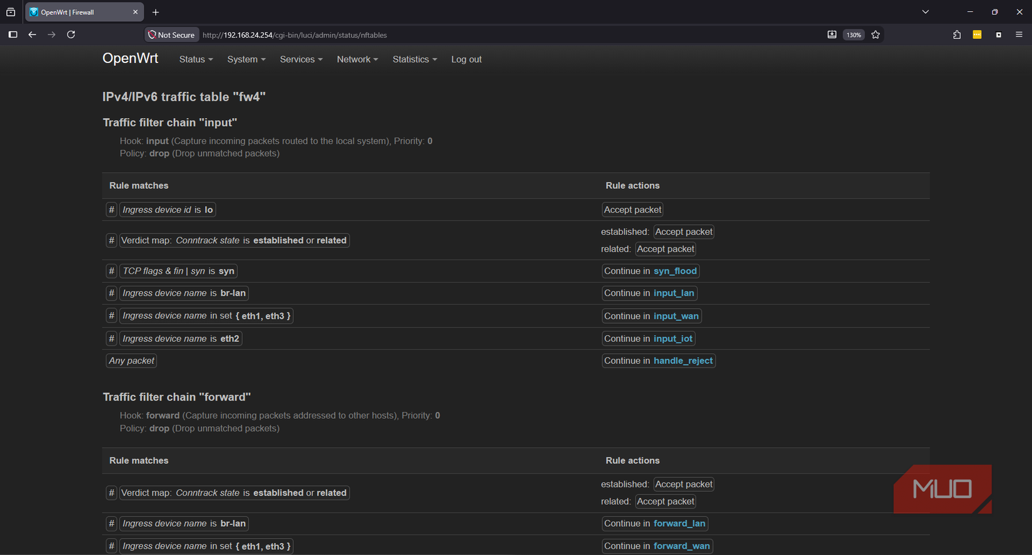Expand the Network menu
The image size is (1032, 555).
[x=357, y=59]
